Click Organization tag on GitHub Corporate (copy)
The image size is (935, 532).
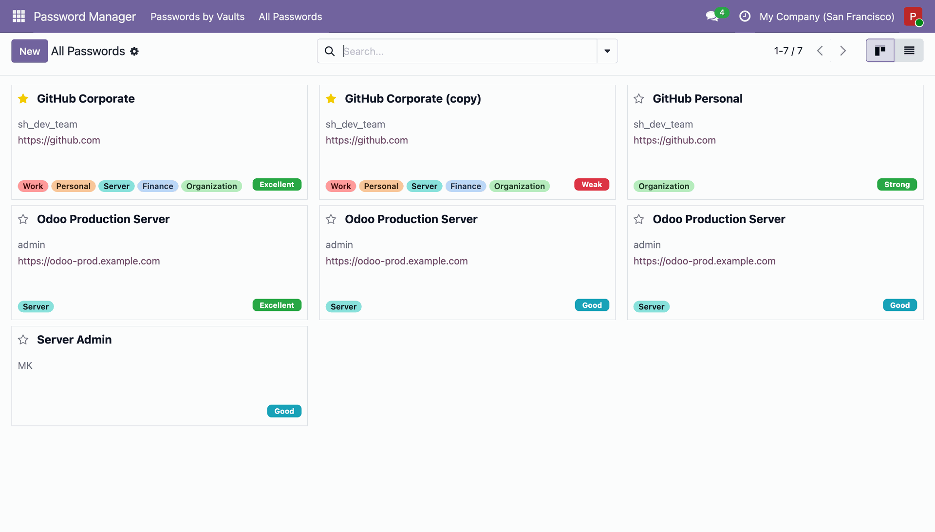[x=520, y=186]
